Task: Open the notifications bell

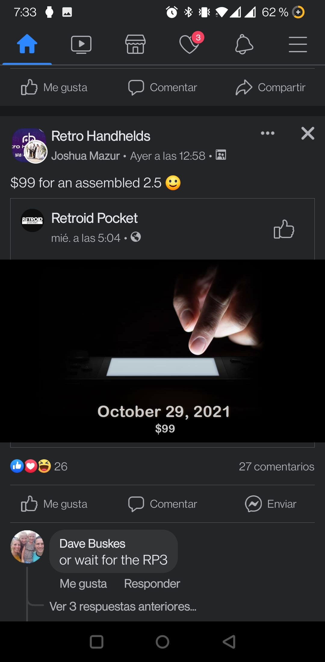Action: pyautogui.click(x=244, y=44)
